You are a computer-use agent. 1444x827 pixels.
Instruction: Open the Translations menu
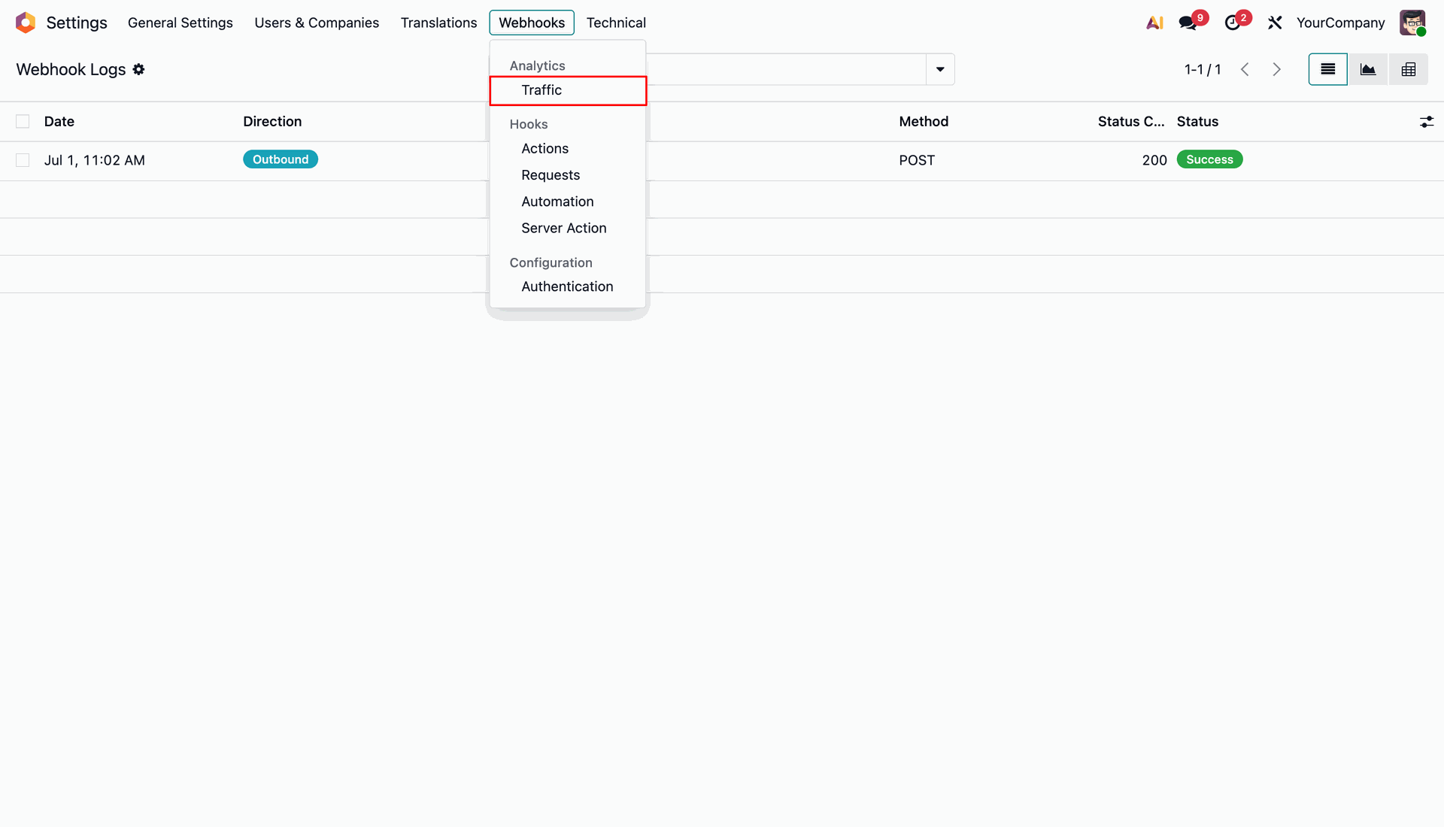coord(438,23)
